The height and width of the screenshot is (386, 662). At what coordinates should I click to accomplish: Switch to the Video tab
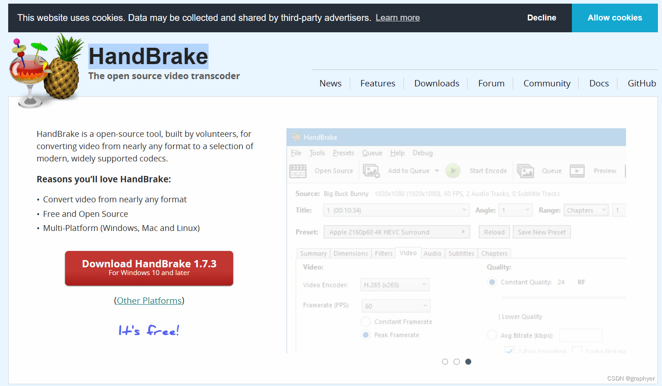tap(408, 253)
